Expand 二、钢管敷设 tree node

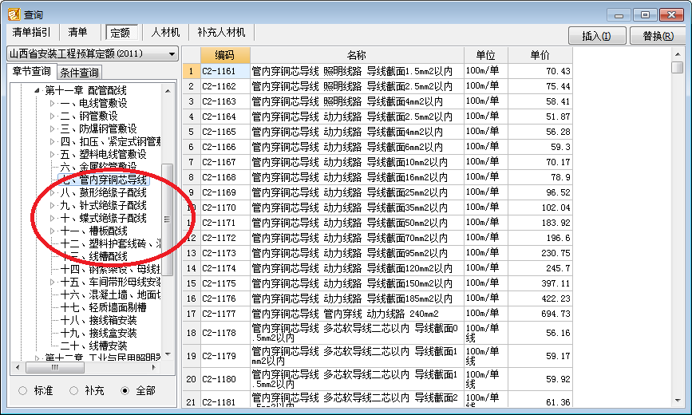click(x=52, y=116)
